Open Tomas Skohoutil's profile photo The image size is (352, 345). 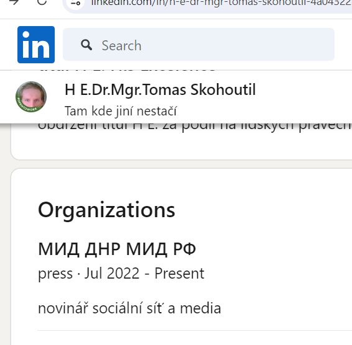click(x=31, y=97)
